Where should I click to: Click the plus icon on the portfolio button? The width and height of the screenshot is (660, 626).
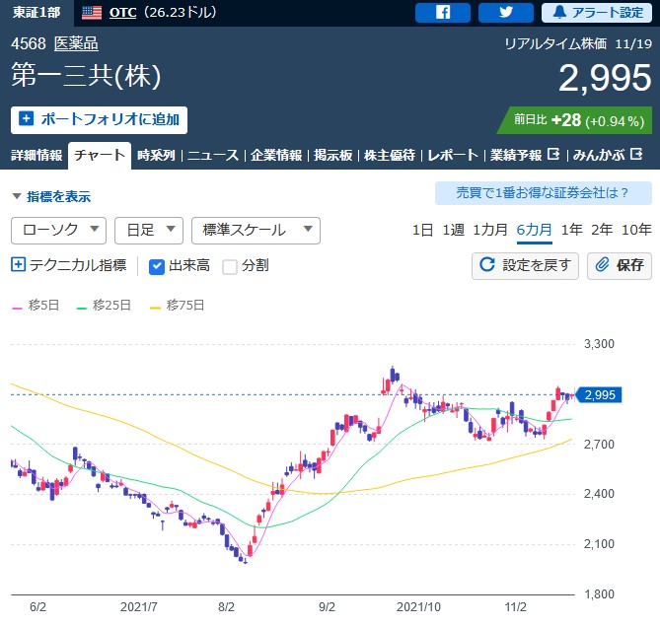[x=26, y=118]
